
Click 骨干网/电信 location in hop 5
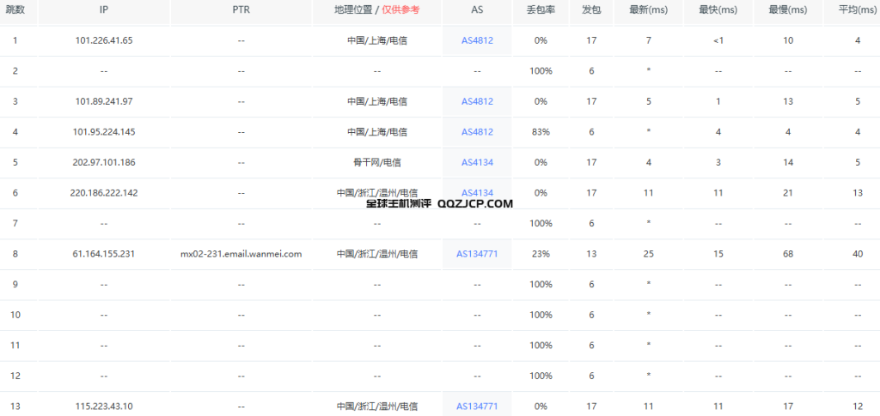[377, 162]
